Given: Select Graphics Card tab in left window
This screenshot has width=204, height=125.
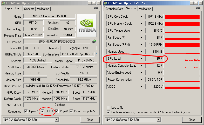Looking at the screenshot, I should (x=12, y=8).
